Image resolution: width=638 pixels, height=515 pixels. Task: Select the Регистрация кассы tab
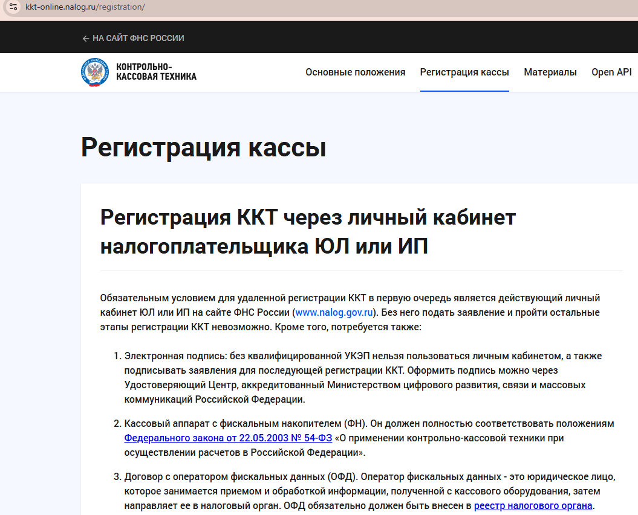[464, 72]
